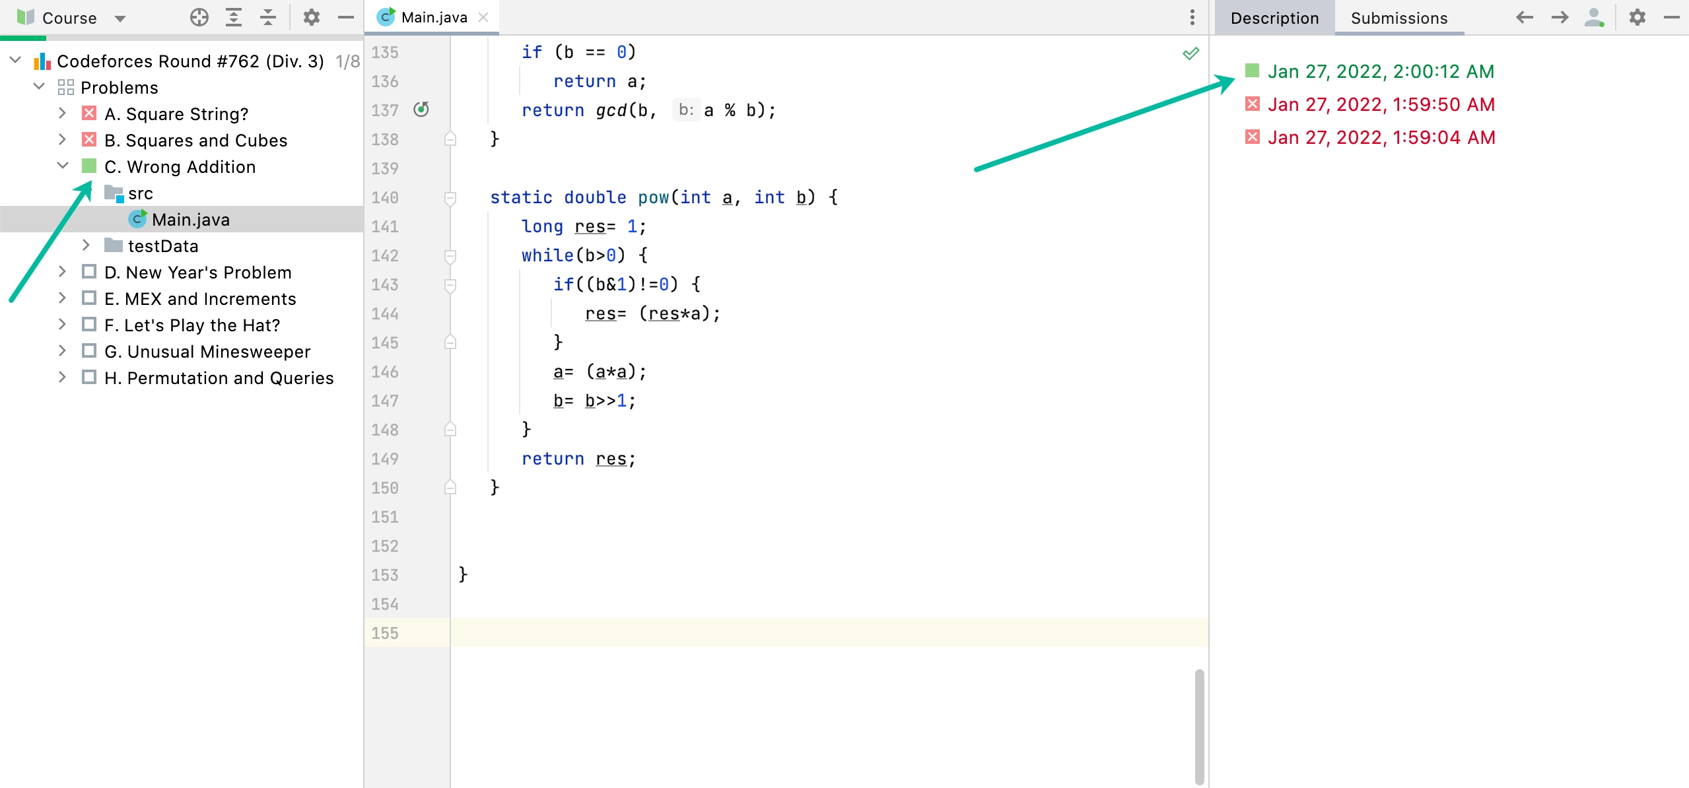Place cursor on empty line 155
The height and width of the screenshot is (788, 1689).
point(829,632)
